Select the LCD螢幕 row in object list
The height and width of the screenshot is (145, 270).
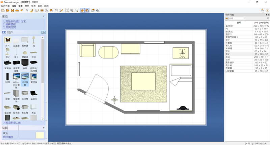(247, 71)
